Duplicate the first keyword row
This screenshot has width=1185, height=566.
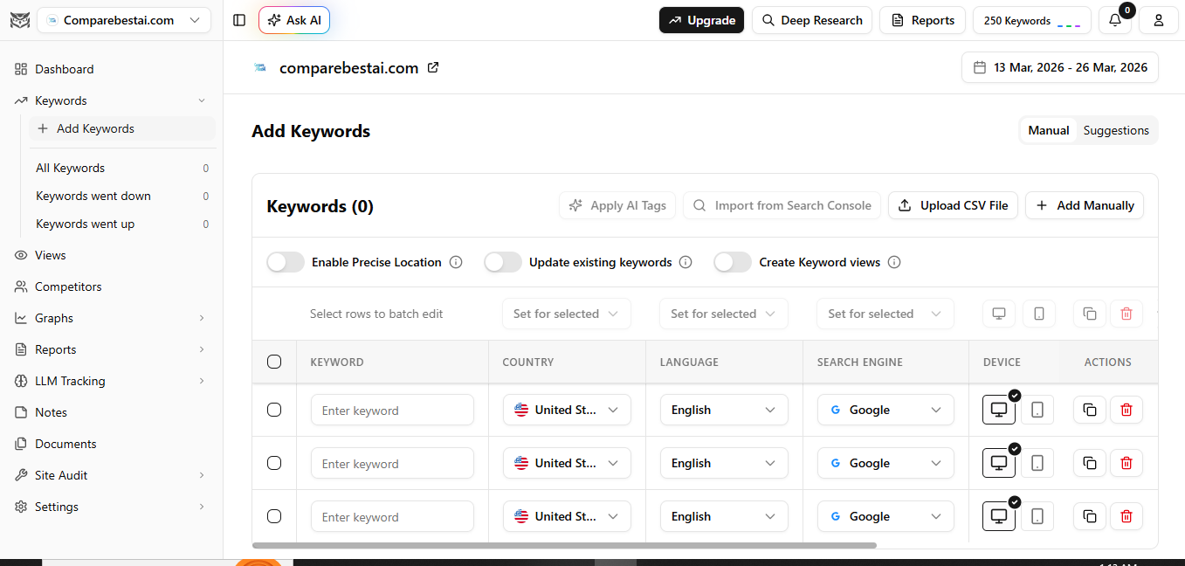(1090, 410)
